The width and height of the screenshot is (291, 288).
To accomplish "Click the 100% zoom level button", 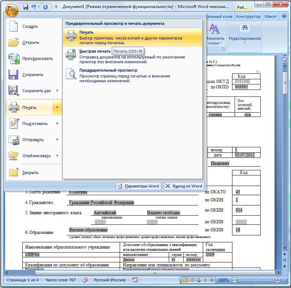I will (x=223, y=280).
